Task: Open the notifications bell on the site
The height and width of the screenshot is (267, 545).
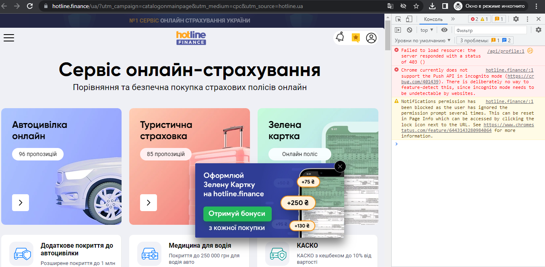Action: click(x=340, y=38)
